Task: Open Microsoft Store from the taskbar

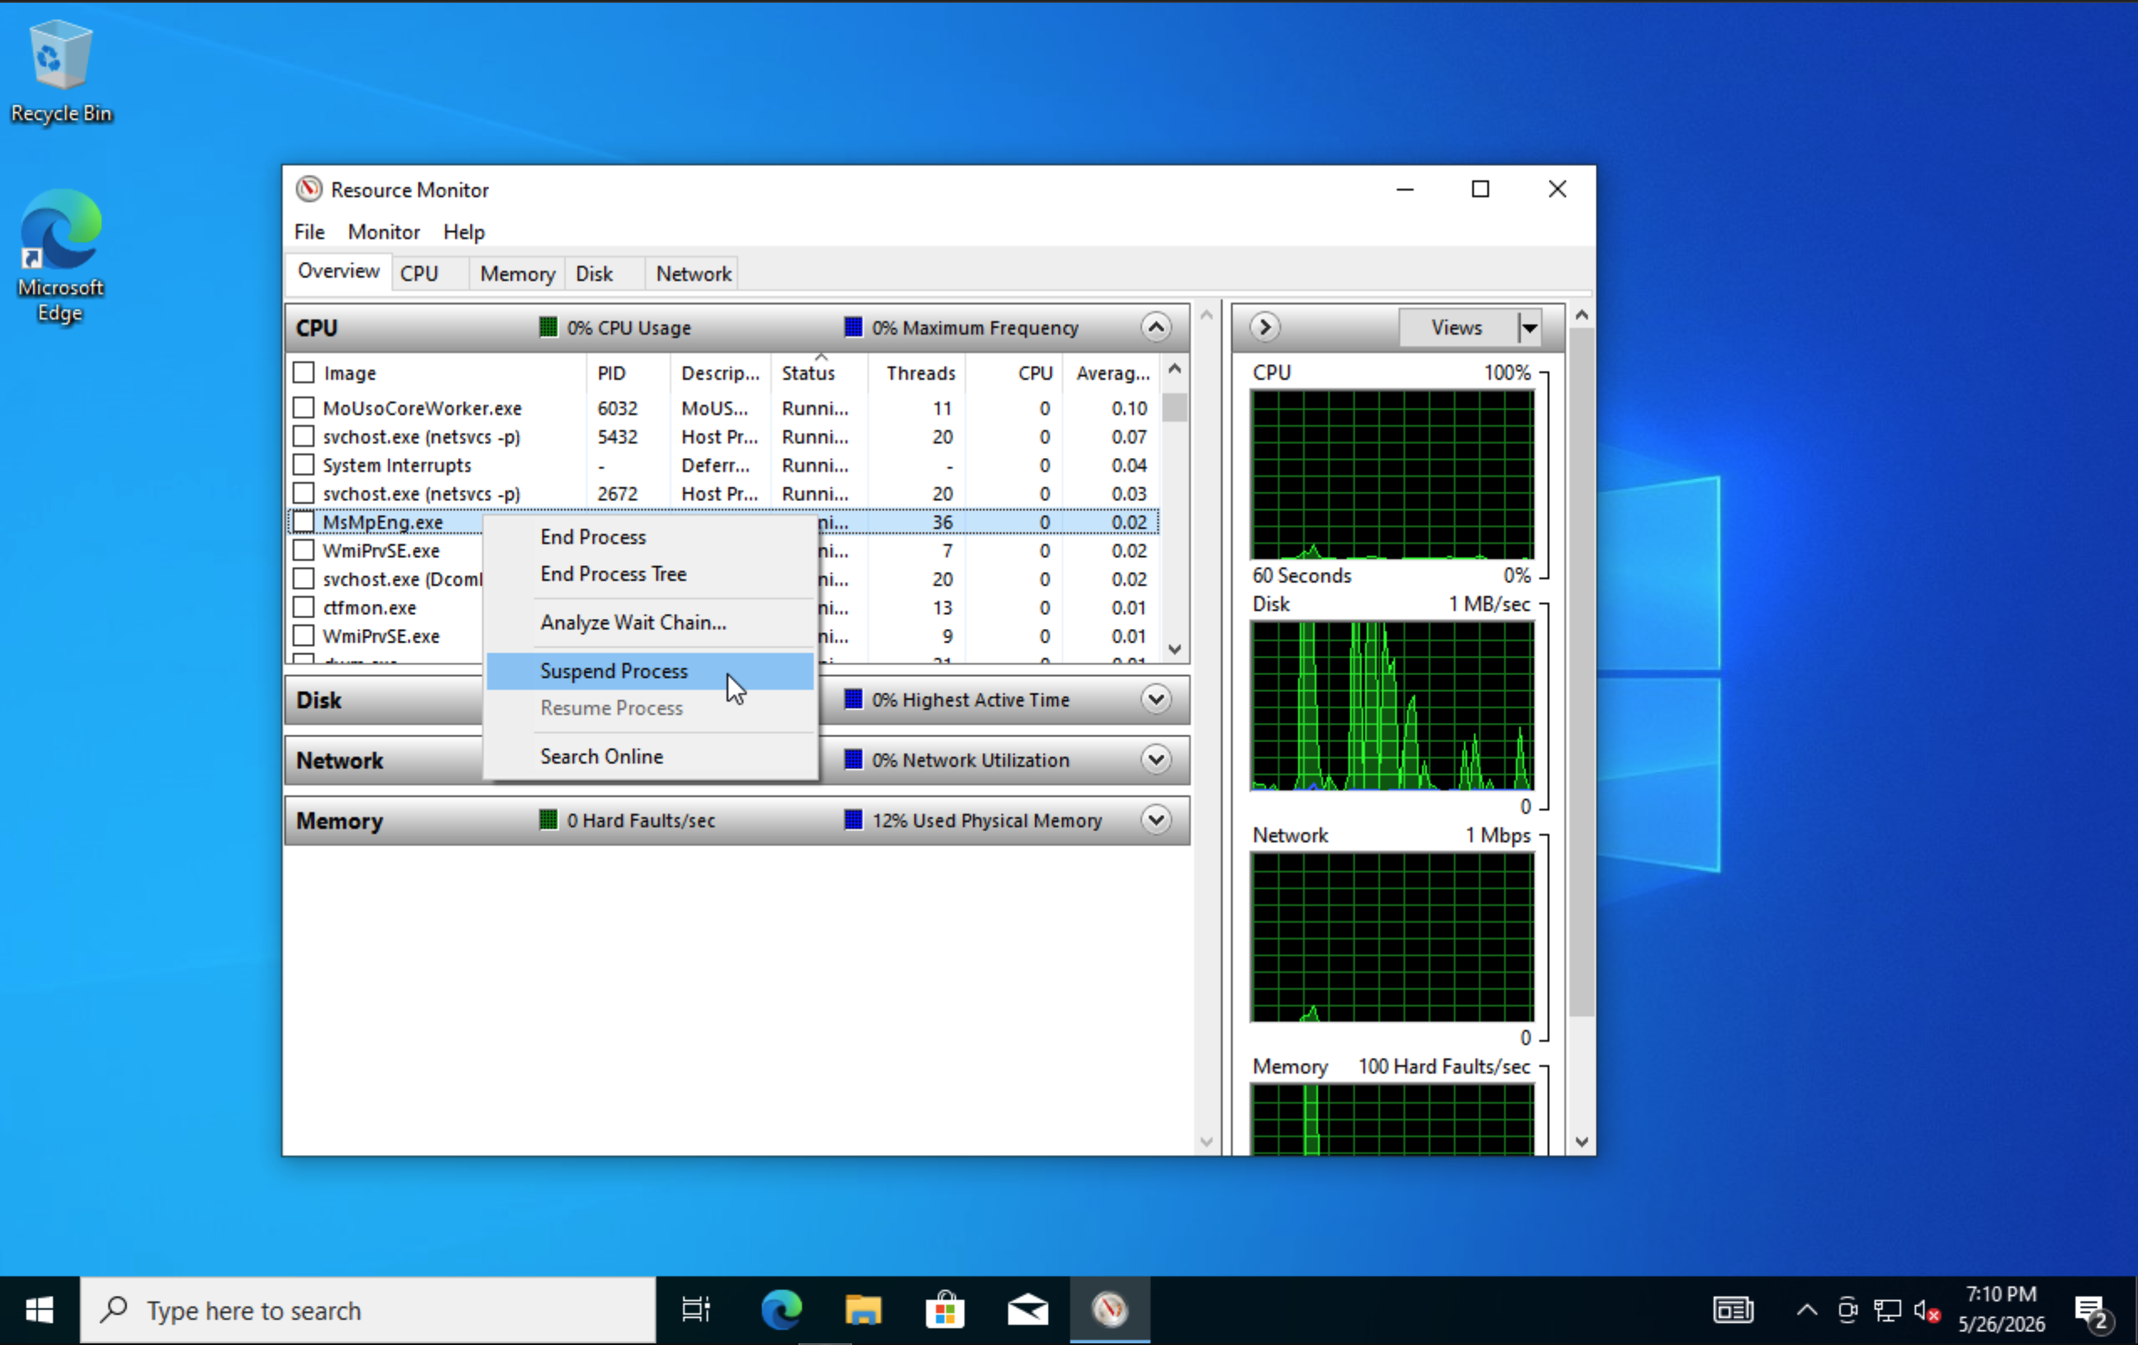Action: (945, 1310)
